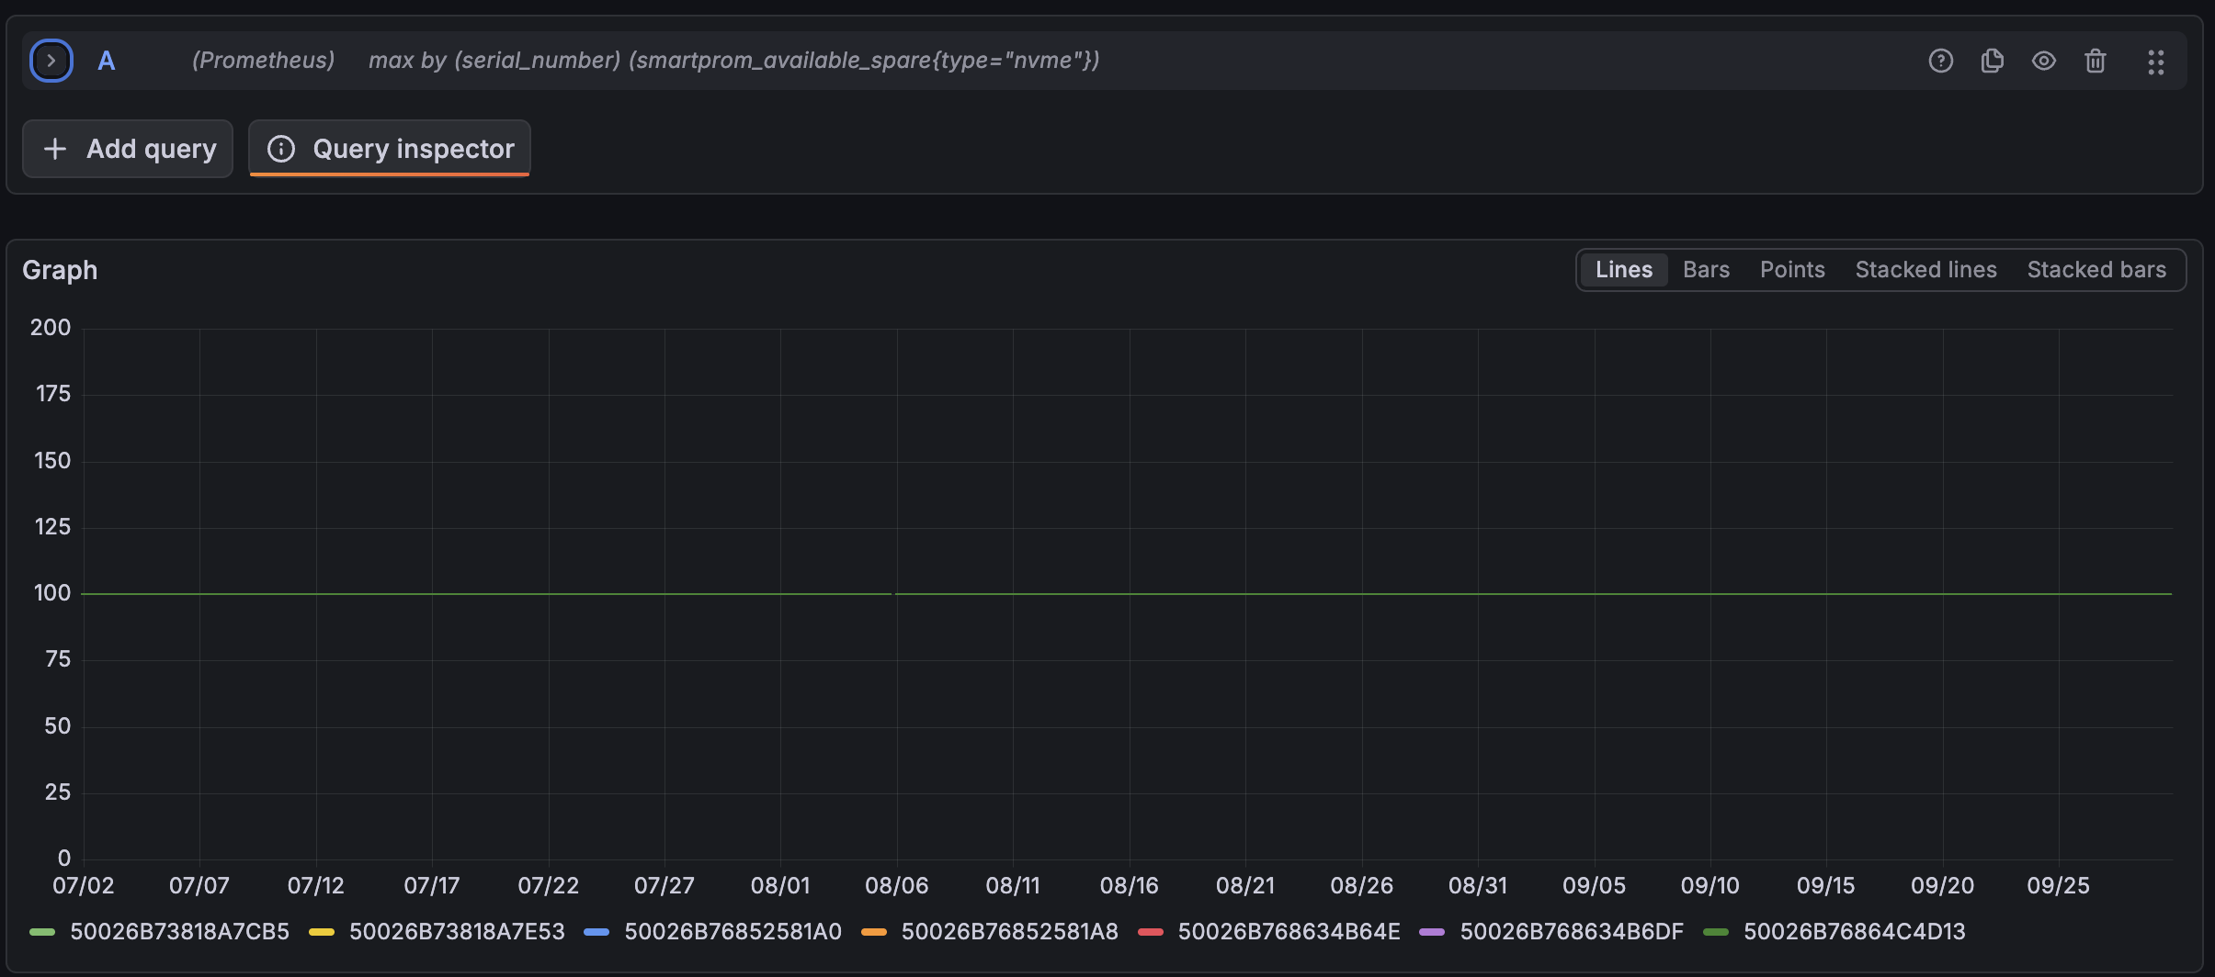Image resolution: width=2215 pixels, height=977 pixels.
Task: Click the Prometheus datasource label
Action: tap(263, 61)
